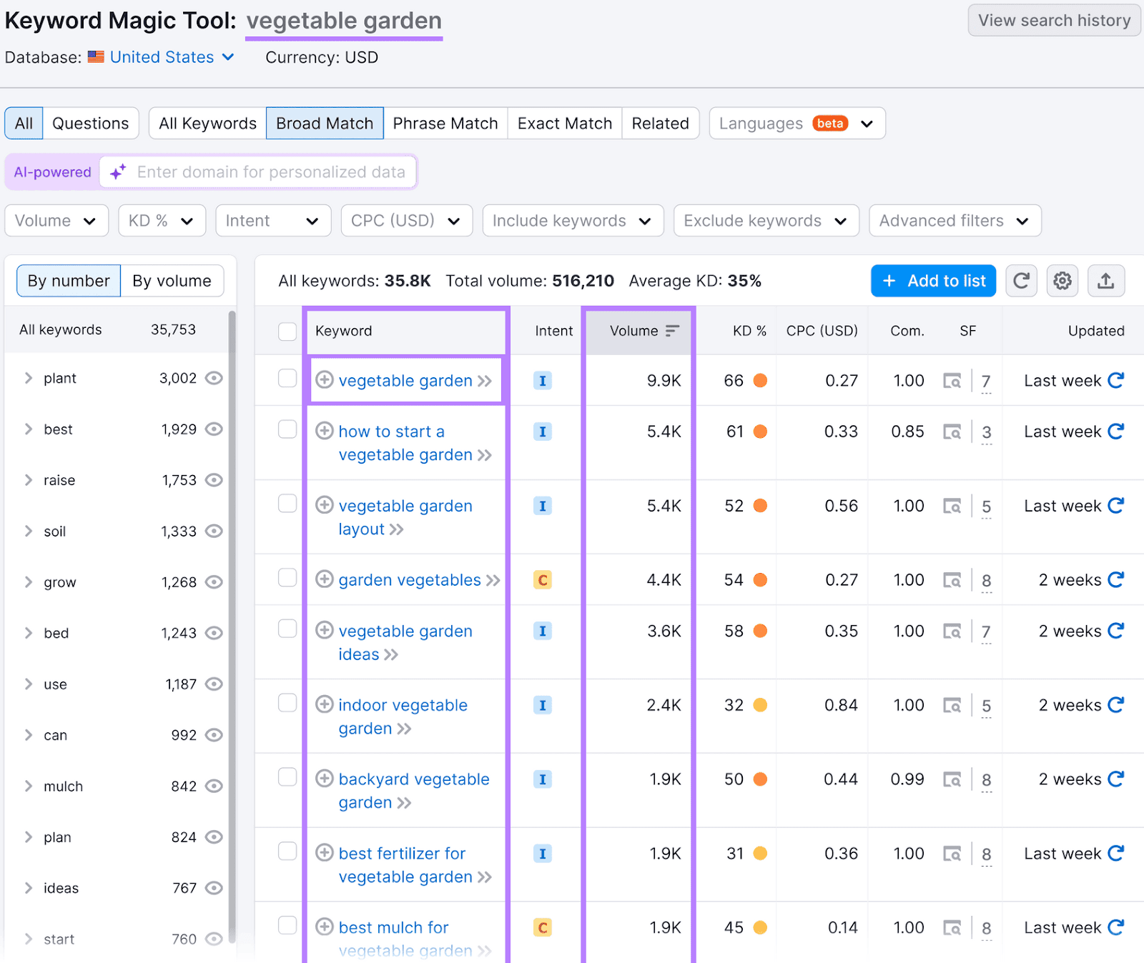Click the refresh results icon near Add to list
Screen dimensions: 1144x963
click(1021, 281)
